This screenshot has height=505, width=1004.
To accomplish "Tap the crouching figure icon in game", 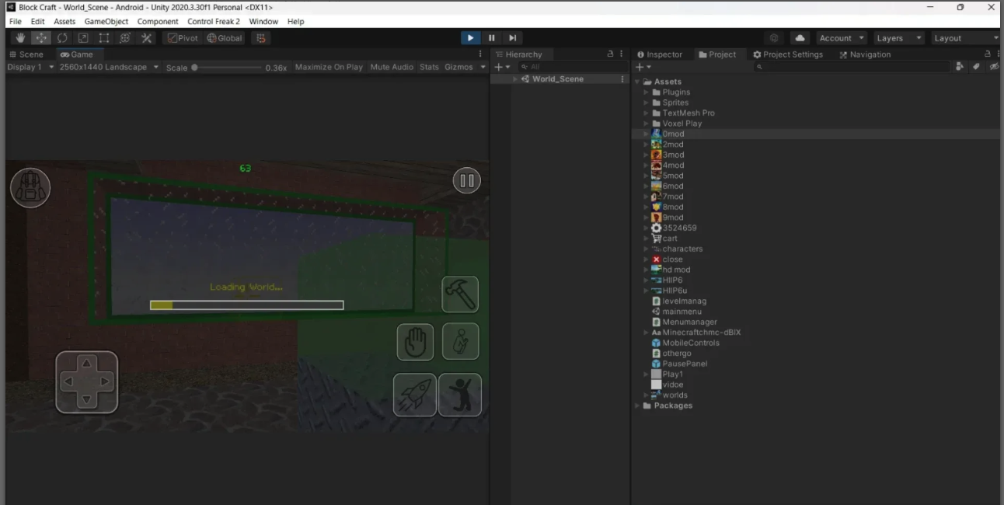I will pyautogui.click(x=461, y=342).
